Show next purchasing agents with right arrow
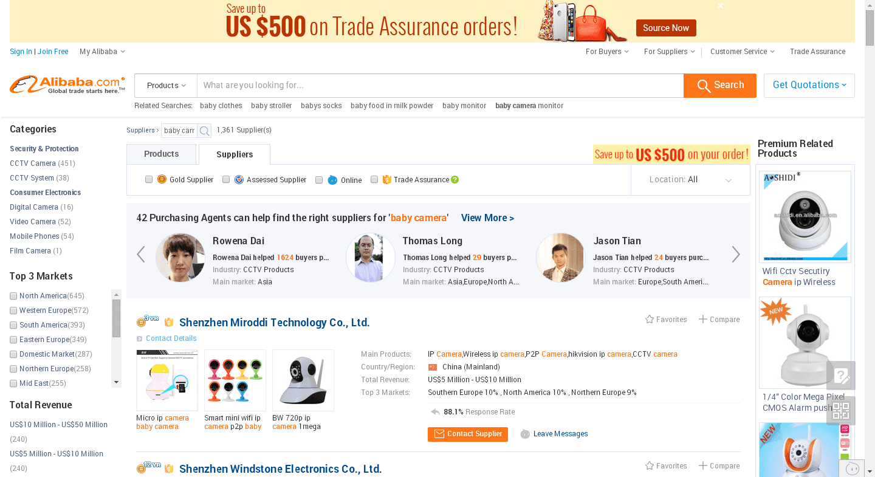Image resolution: width=875 pixels, height=477 pixels. coord(736,255)
